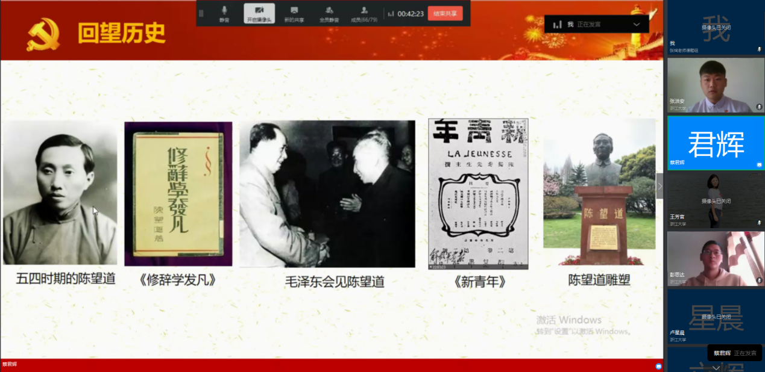765x372 pixels.
Task: Click the 《新青年》 magazine cover image
Action: [x=478, y=193]
